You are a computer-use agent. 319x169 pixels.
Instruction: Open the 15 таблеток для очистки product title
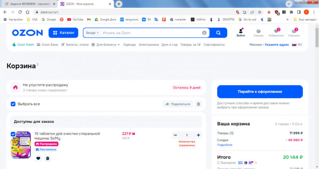pyautogui.click(x=67, y=136)
